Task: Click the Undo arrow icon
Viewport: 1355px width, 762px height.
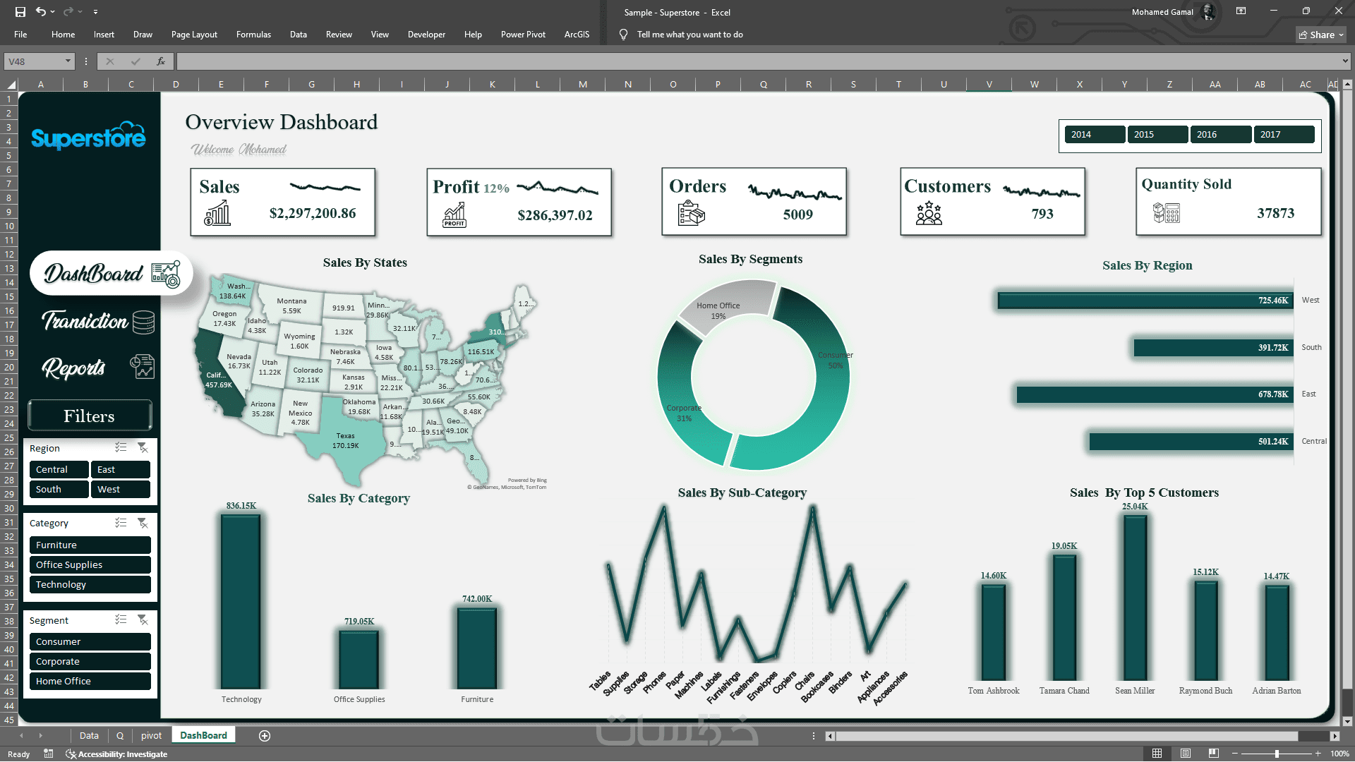Action: click(x=41, y=12)
